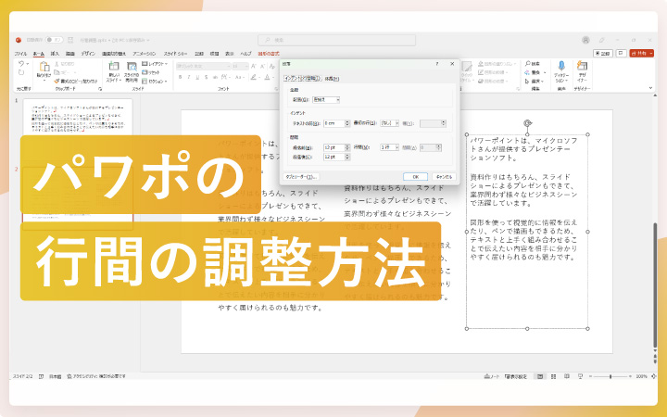Toggle Underline formatting
Image resolution: width=667 pixels, height=417 pixels.
point(197,78)
